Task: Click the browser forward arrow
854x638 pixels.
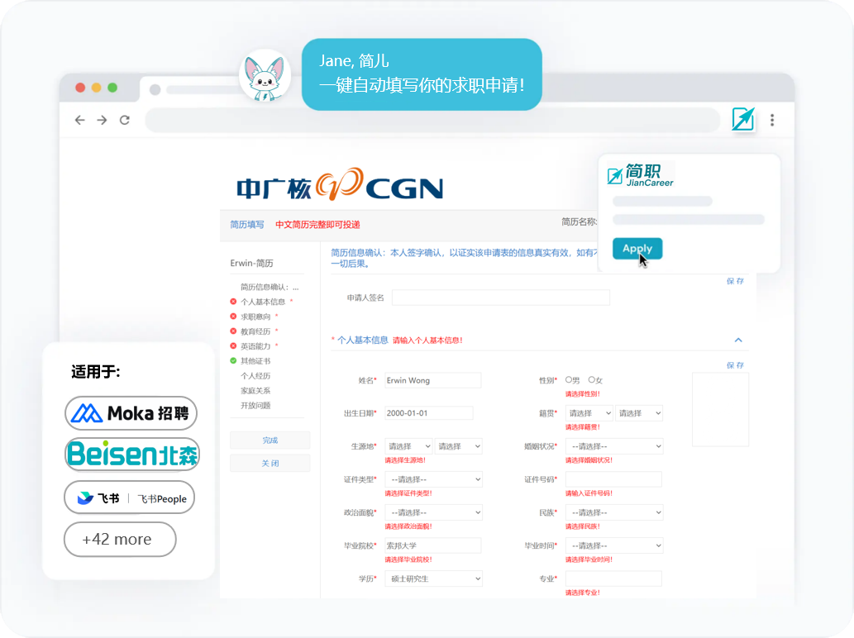Action: coord(102,120)
